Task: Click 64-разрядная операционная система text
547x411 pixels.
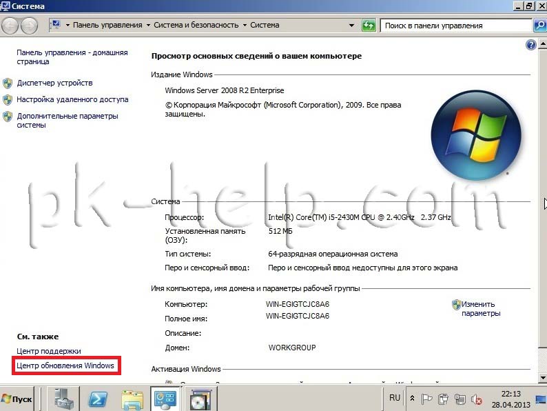Action: (333, 254)
